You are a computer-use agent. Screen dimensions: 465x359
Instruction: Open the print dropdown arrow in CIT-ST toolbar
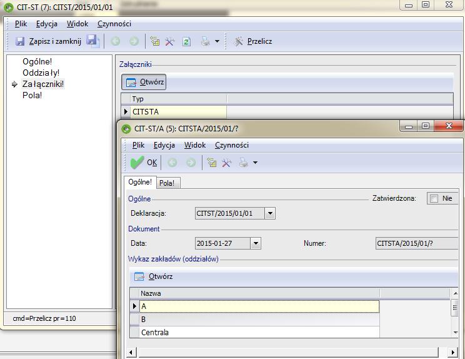pyautogui.click(x=217, y=41)
